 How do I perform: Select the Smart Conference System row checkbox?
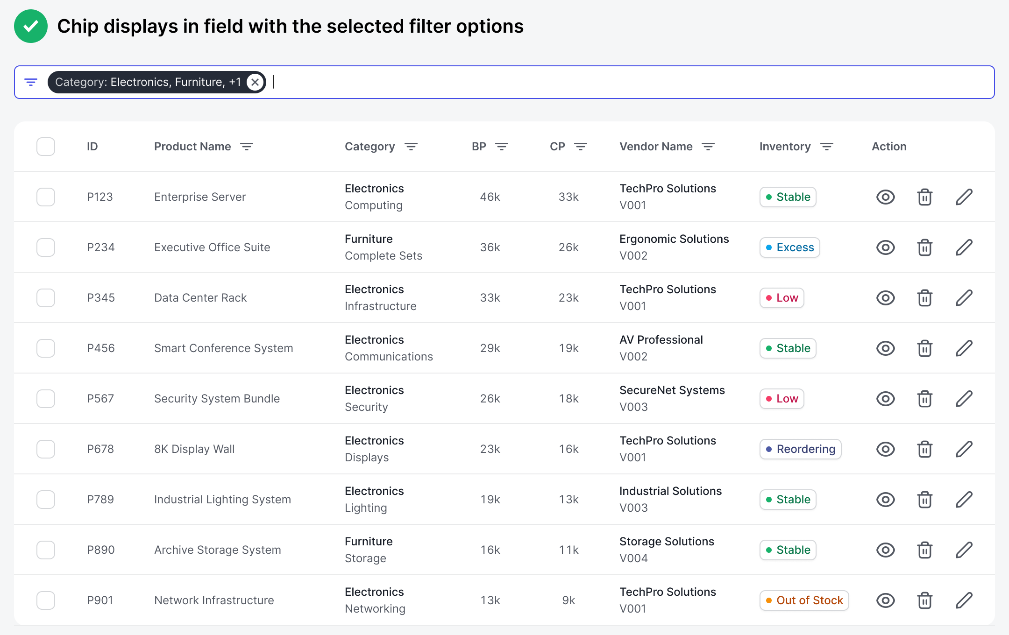[46, 348]
